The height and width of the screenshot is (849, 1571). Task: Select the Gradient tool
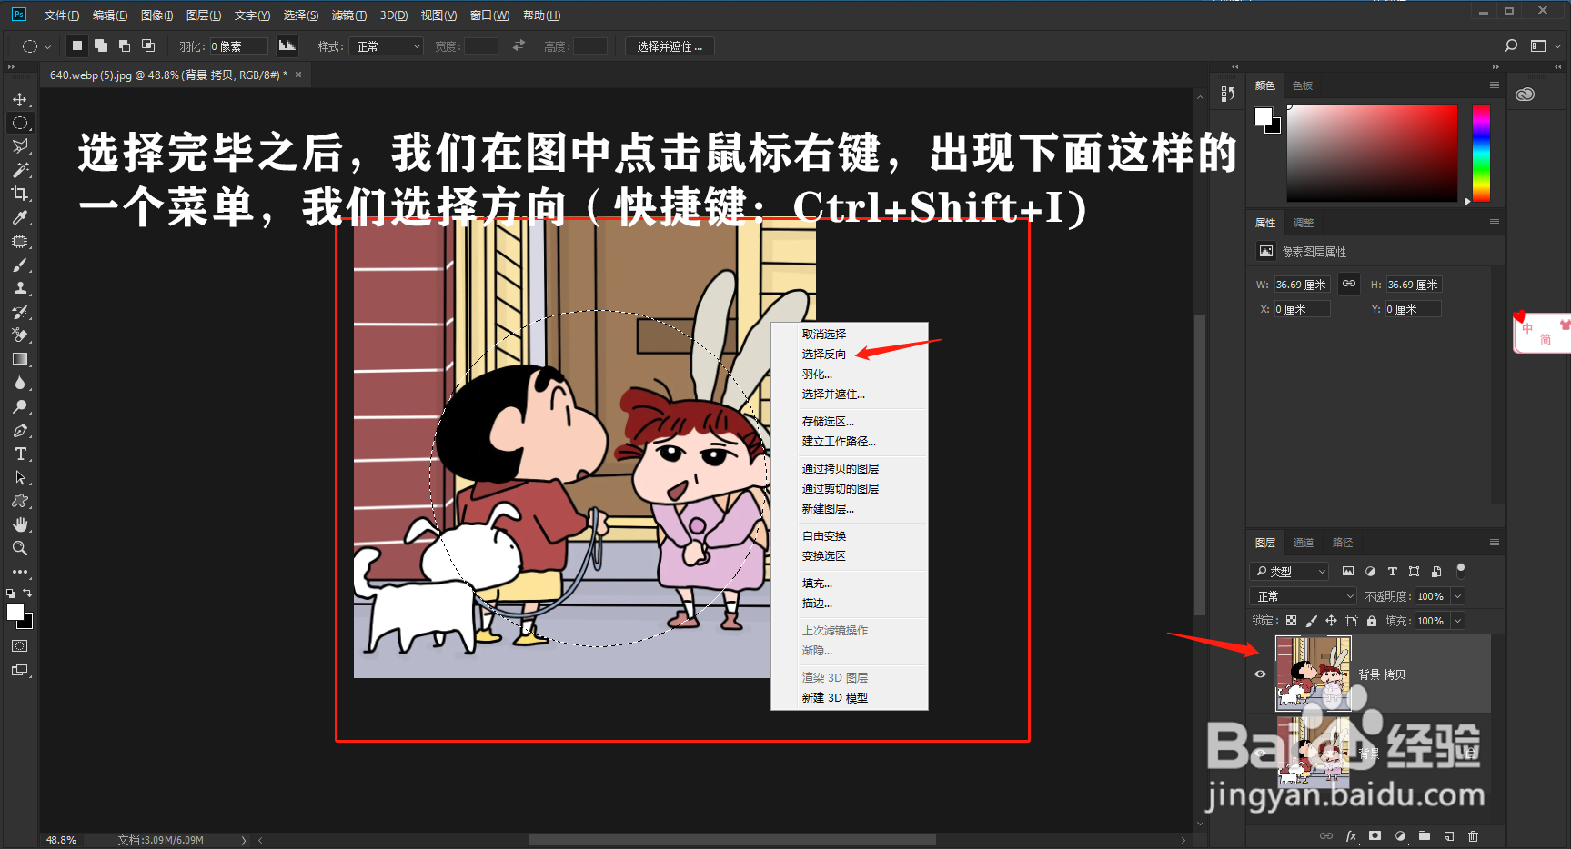20,359
